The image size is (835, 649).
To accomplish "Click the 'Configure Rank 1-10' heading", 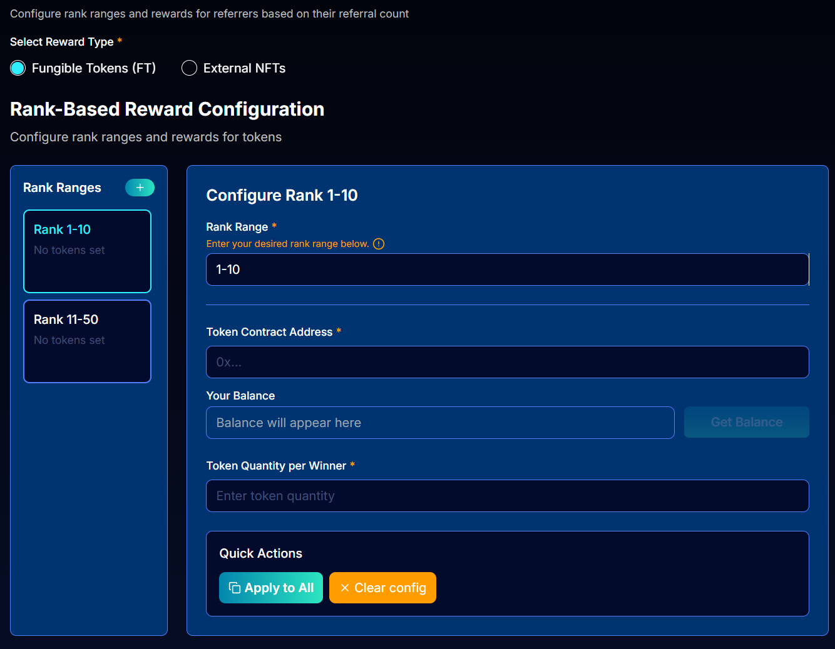I will [x=282, y=195].
